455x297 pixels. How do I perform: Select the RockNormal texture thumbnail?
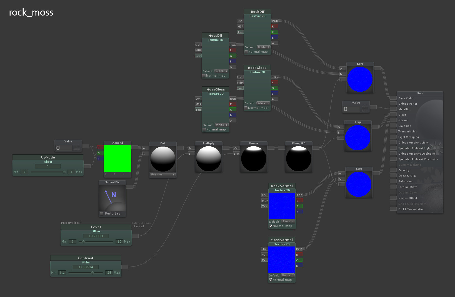(282, 205)
